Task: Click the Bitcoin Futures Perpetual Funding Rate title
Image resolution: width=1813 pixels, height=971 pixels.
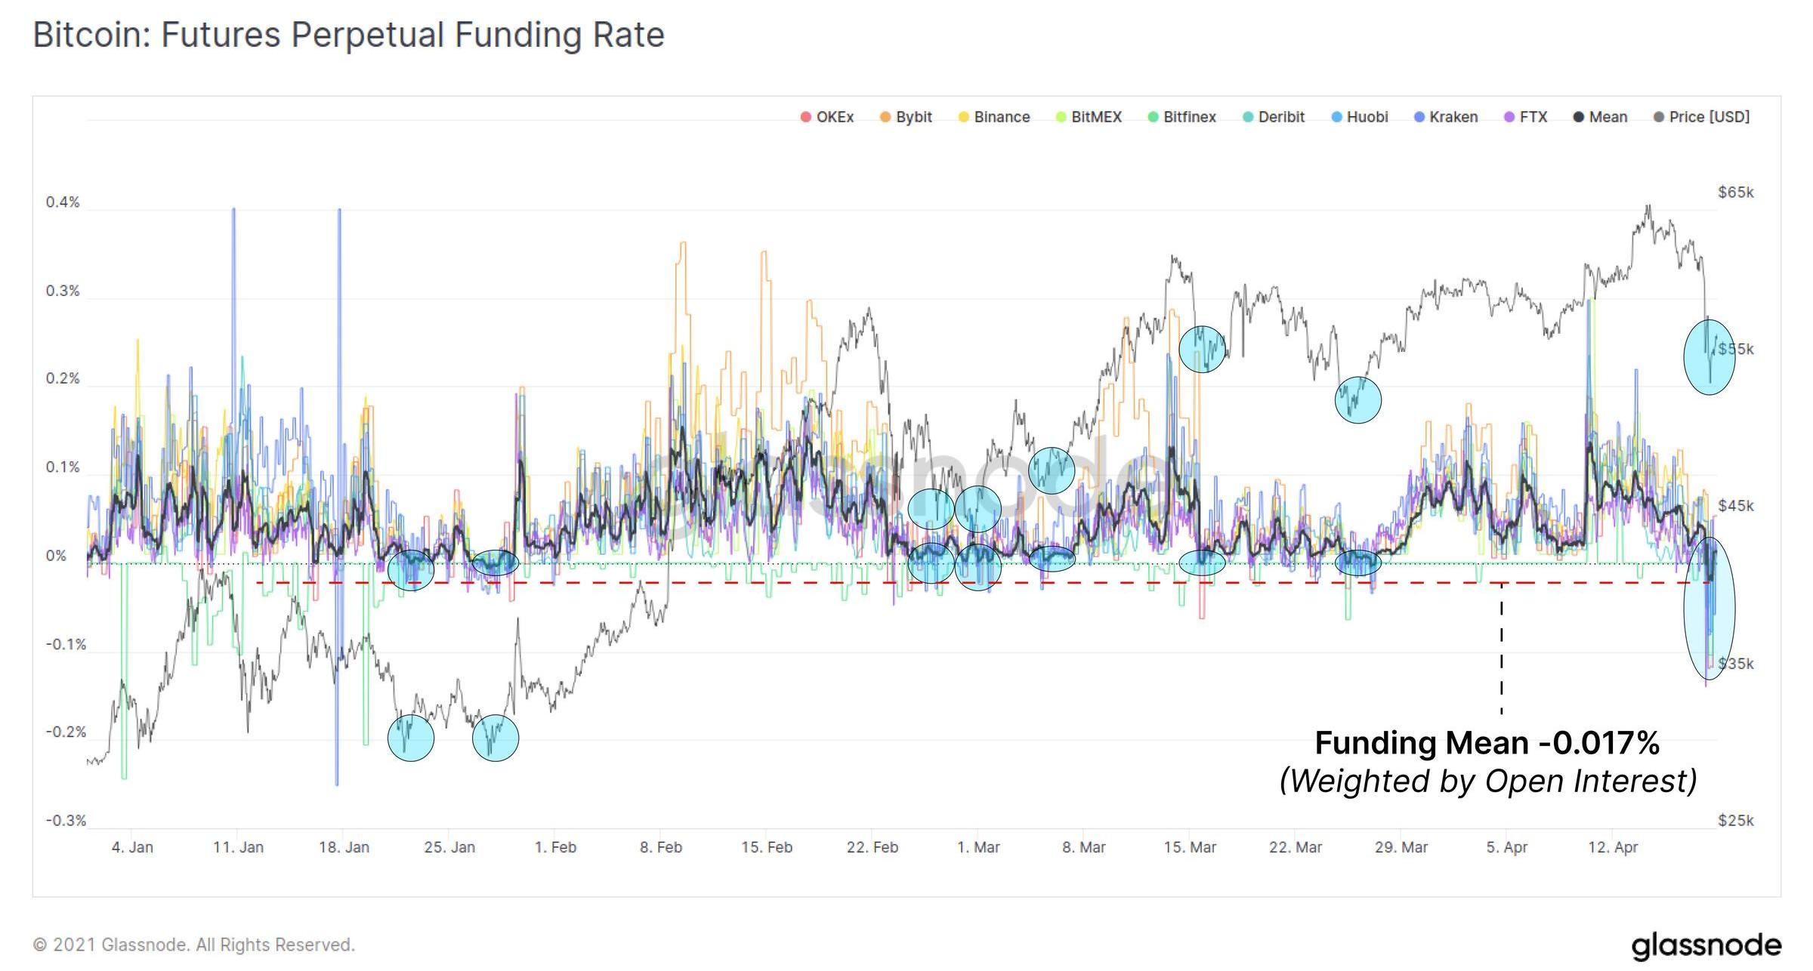Action: click(x=348, y=35)
